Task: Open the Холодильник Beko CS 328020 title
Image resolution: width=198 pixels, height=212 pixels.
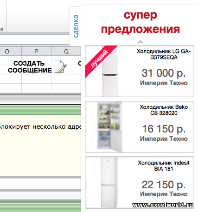Action: tap(164, 110)
